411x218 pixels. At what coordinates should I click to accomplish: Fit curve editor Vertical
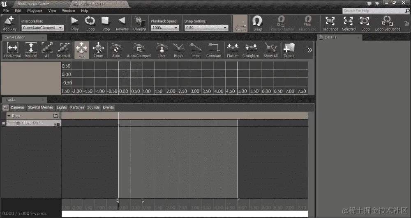(31, 50)
